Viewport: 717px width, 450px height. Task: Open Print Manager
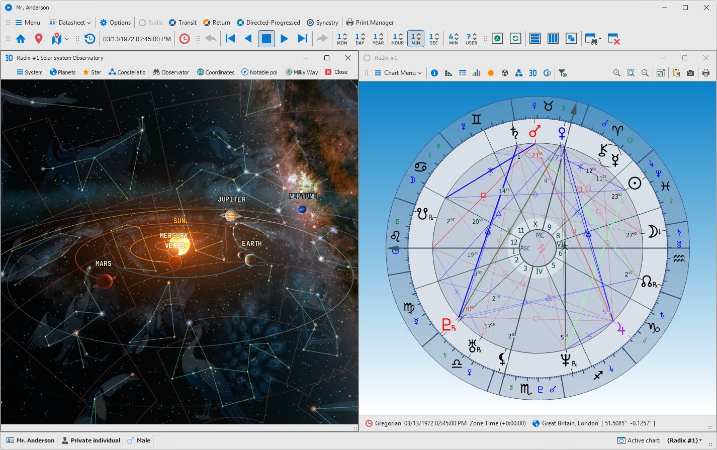pyautogui.click(x=370, y=23)
